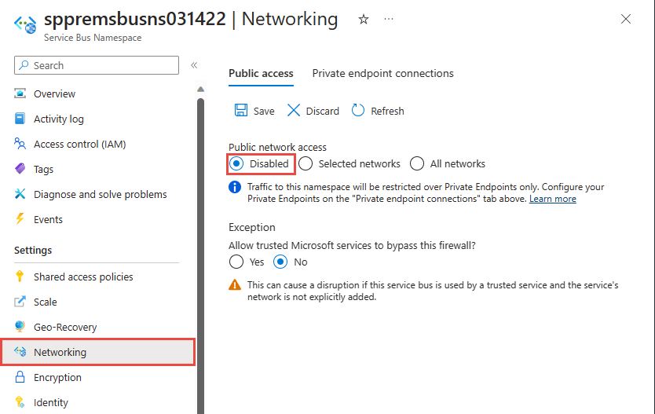This screenshot has width=655, height=414.
Task: Open the Activity log page
Action: click(x=58, y=119)
